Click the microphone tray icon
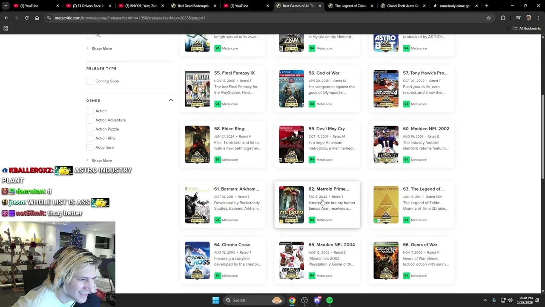 [x=494, y=300]
